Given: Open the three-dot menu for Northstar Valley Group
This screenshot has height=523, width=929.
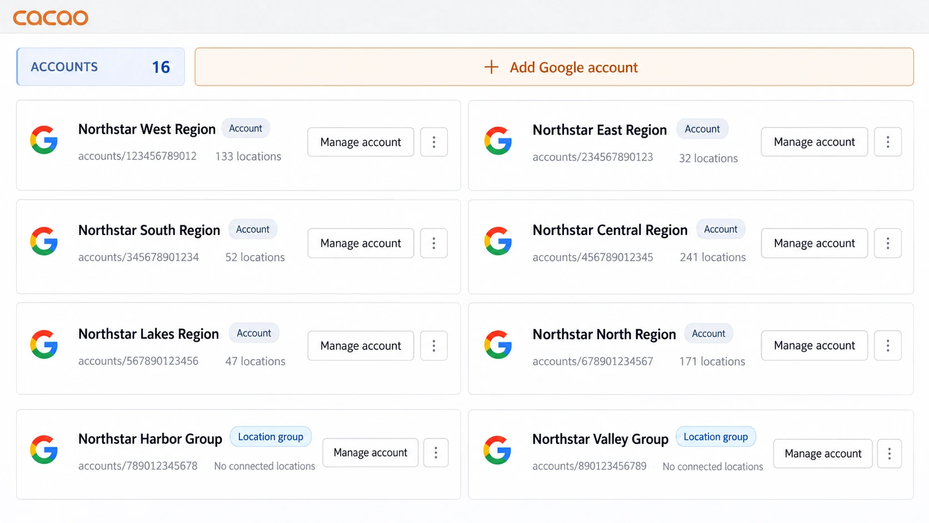Looking at the screenshot, I should [890, 454].
